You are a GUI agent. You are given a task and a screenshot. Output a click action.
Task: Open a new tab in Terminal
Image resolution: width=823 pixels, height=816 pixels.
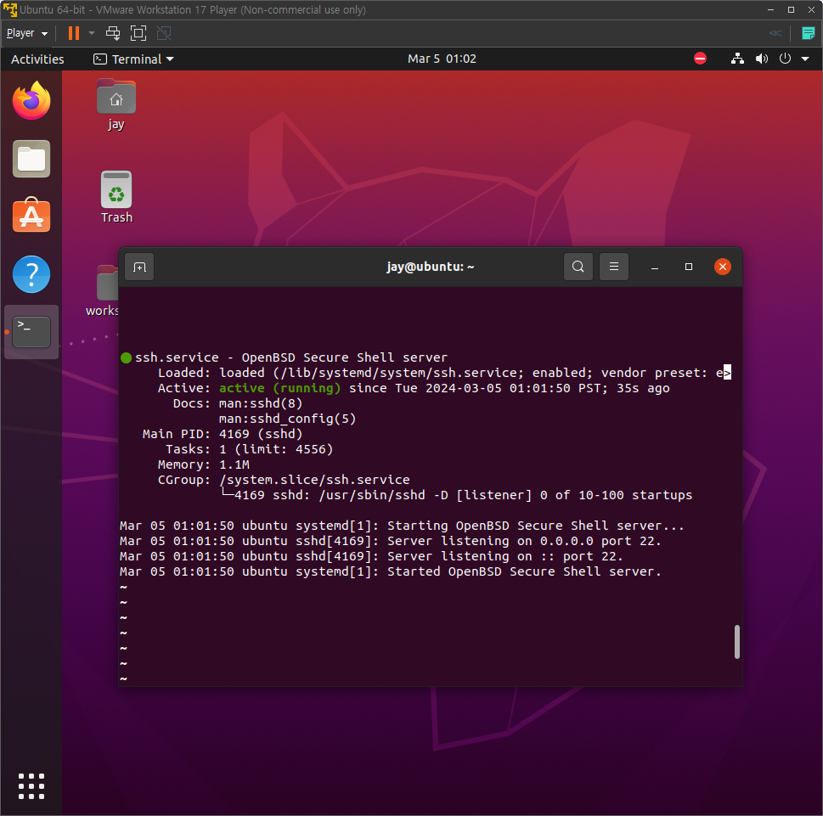tap(139, 267)
